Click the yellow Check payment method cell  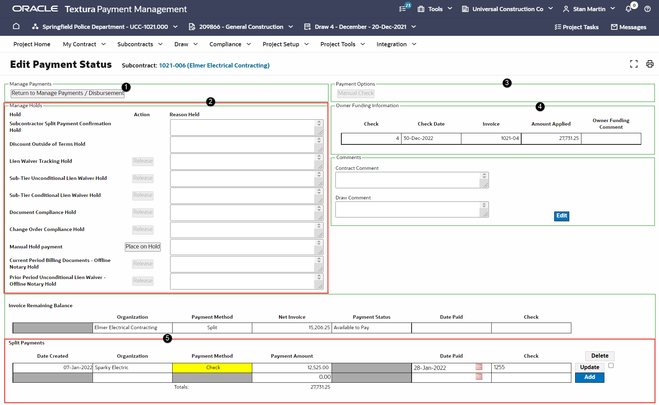point(212,368)
